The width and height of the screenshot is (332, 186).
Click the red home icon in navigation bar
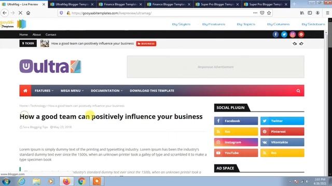(25, 91)
